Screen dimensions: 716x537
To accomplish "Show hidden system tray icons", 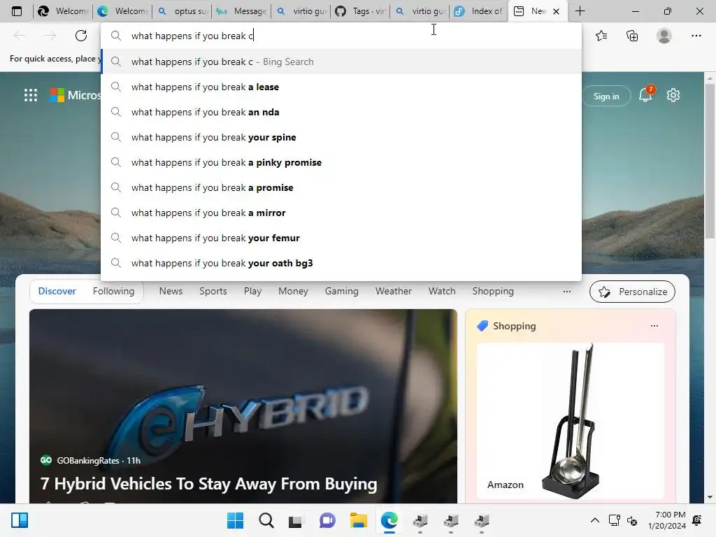I will coord(594,520).
